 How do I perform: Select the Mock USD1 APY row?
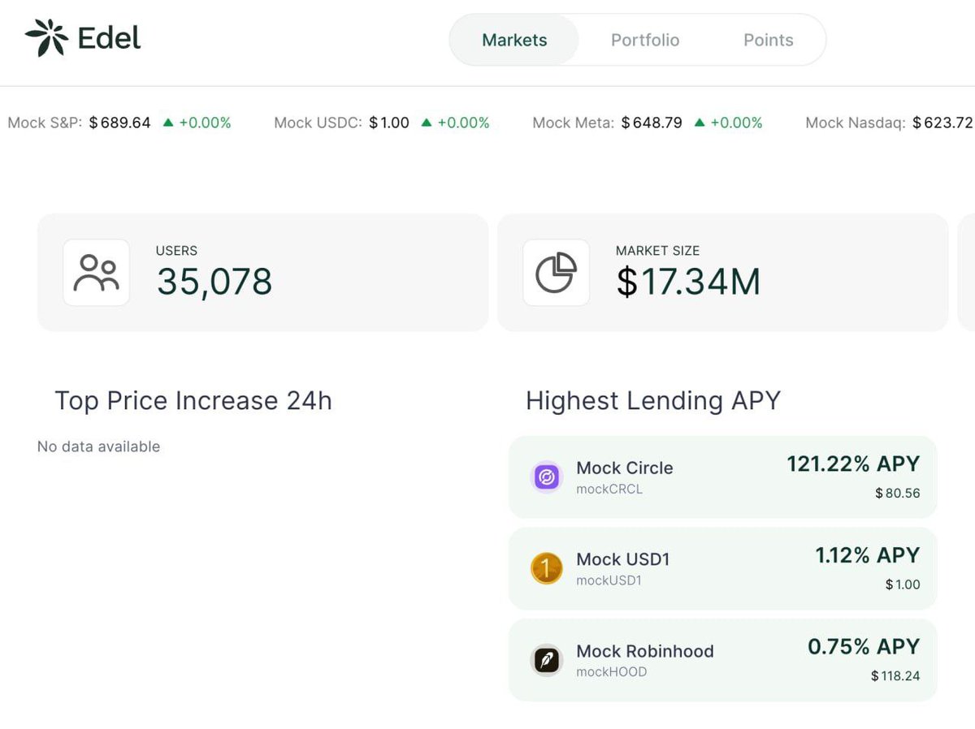pyautogui.click(x=722, y=569)
